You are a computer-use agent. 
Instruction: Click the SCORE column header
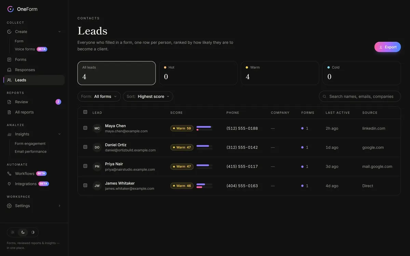(177, 113)
